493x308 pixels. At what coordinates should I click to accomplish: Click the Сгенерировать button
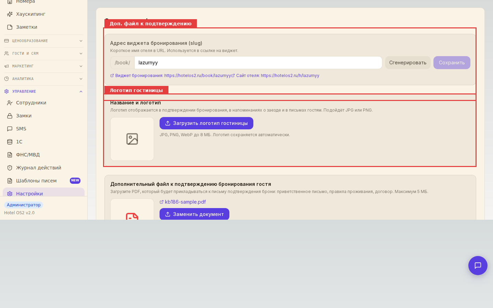tap(408, 63)
